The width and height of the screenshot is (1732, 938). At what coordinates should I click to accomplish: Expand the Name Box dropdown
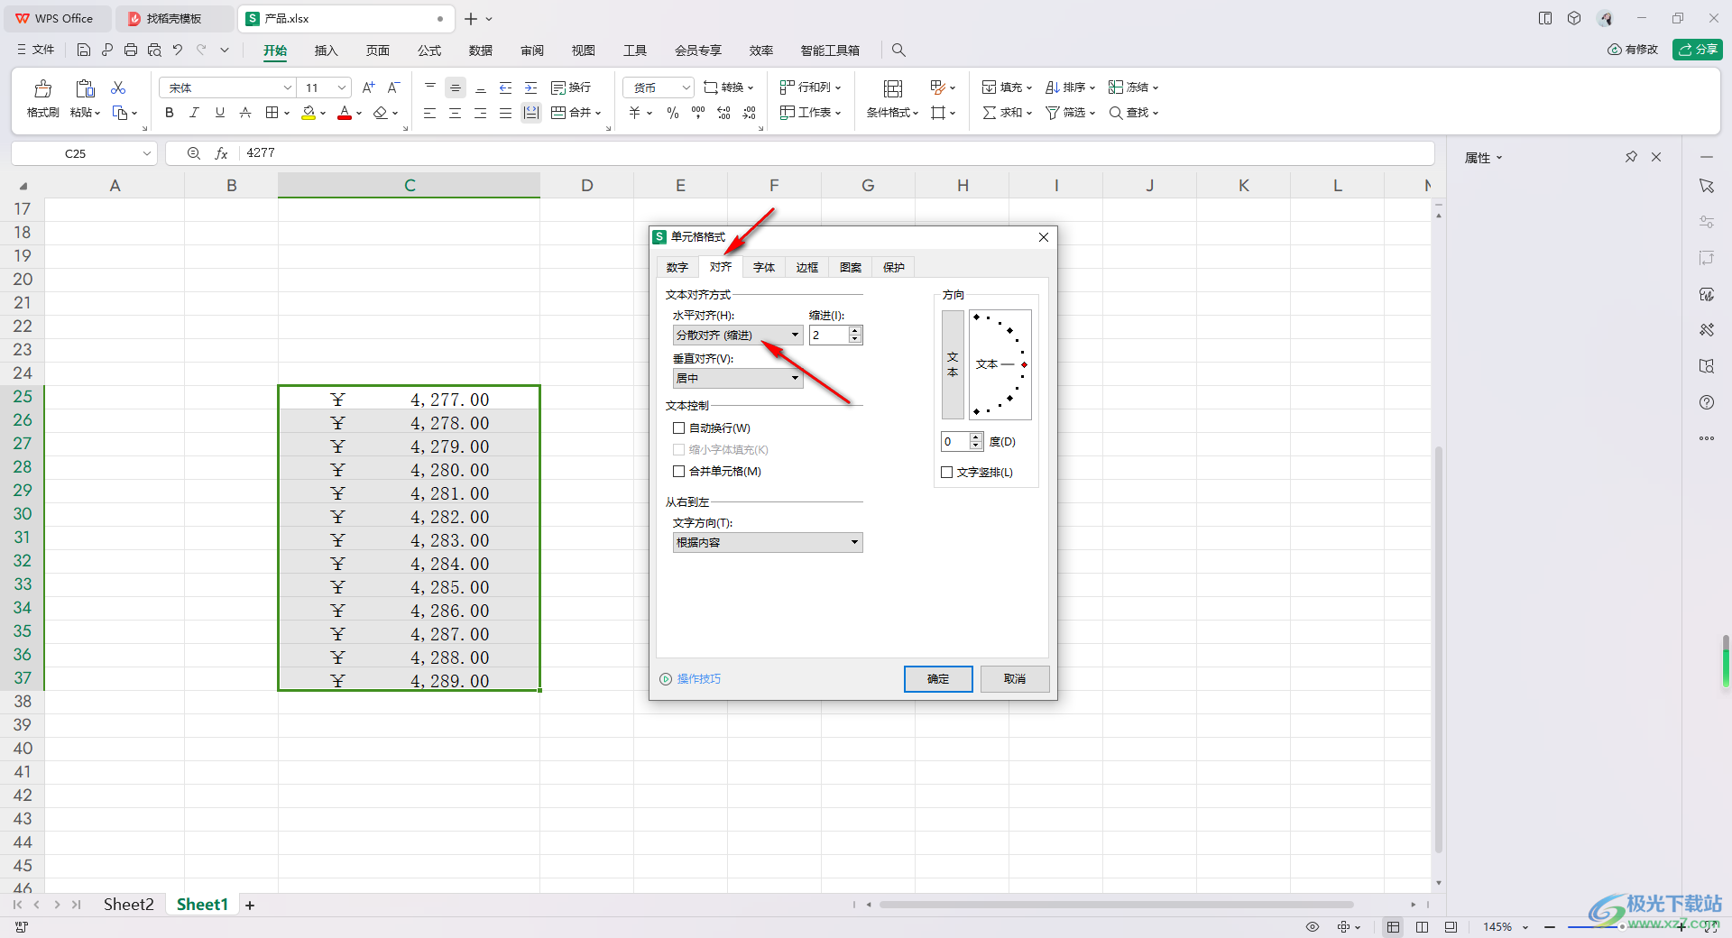[x=146, y=154]
